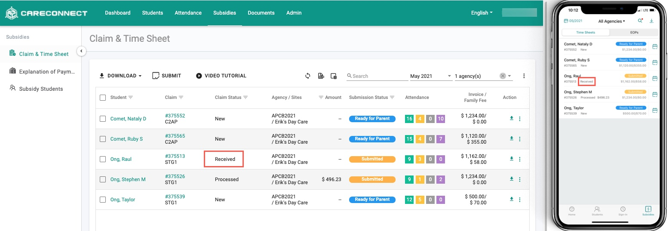Open the DOWNLOAD dropdown

pyautogui.click(x=120, y=76)
